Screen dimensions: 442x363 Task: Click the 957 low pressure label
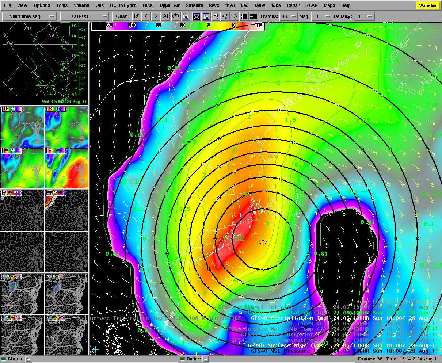[x=263, y=242]
